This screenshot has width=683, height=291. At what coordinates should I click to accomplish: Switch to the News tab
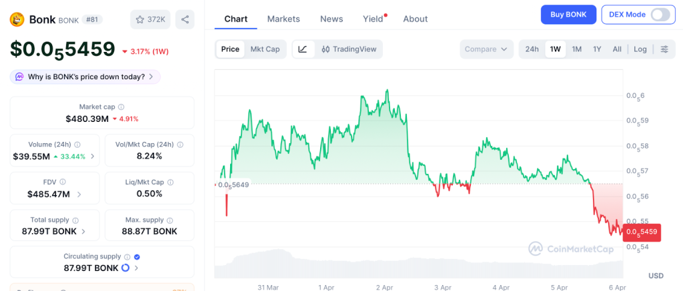pyautogui.click(x=331, y=19)
